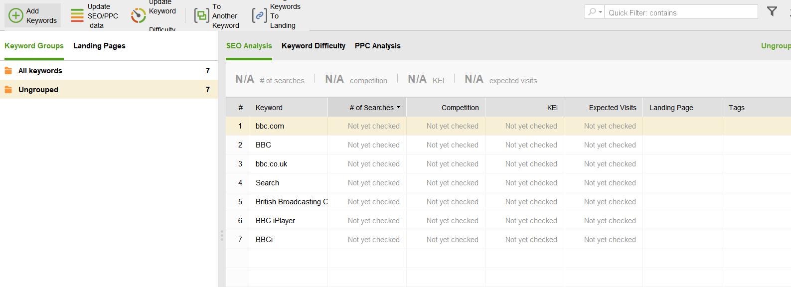Click the Add Keywords plus icon
Viewport: 791px width, 287px height.
tap(16, 15)
